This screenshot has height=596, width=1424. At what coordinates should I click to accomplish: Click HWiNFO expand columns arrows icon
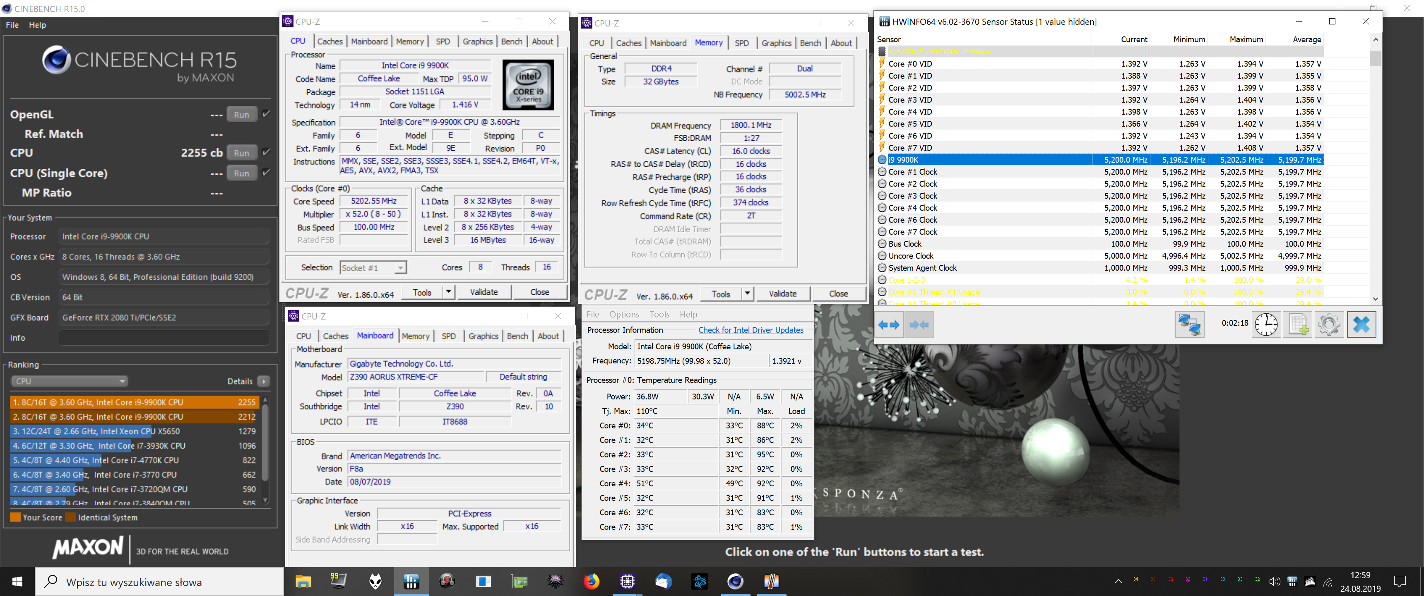[x=889, y=324]
